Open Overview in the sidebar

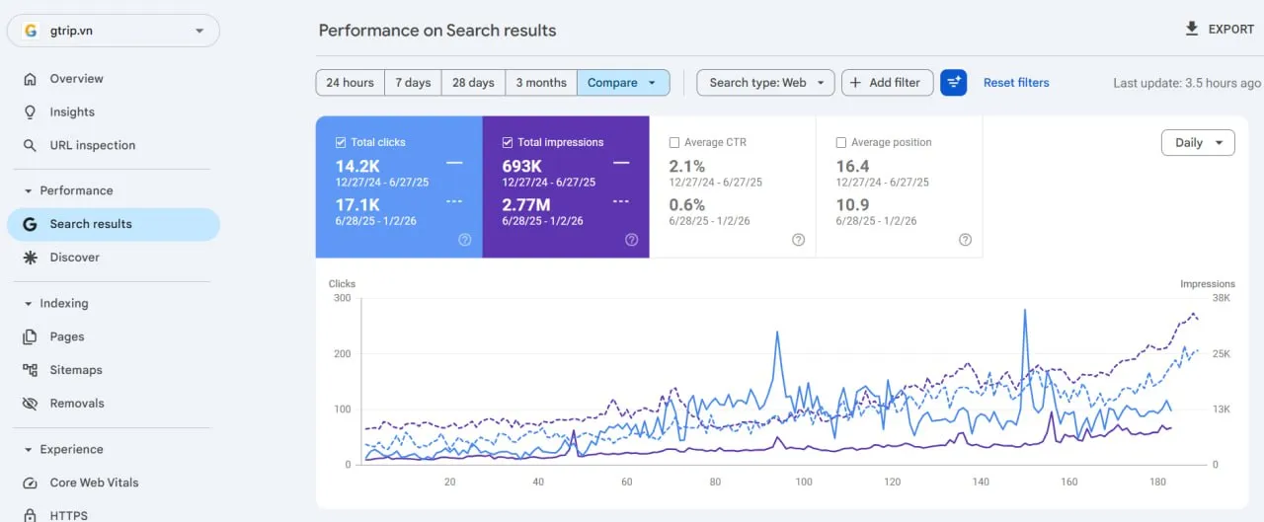[114, 79]
